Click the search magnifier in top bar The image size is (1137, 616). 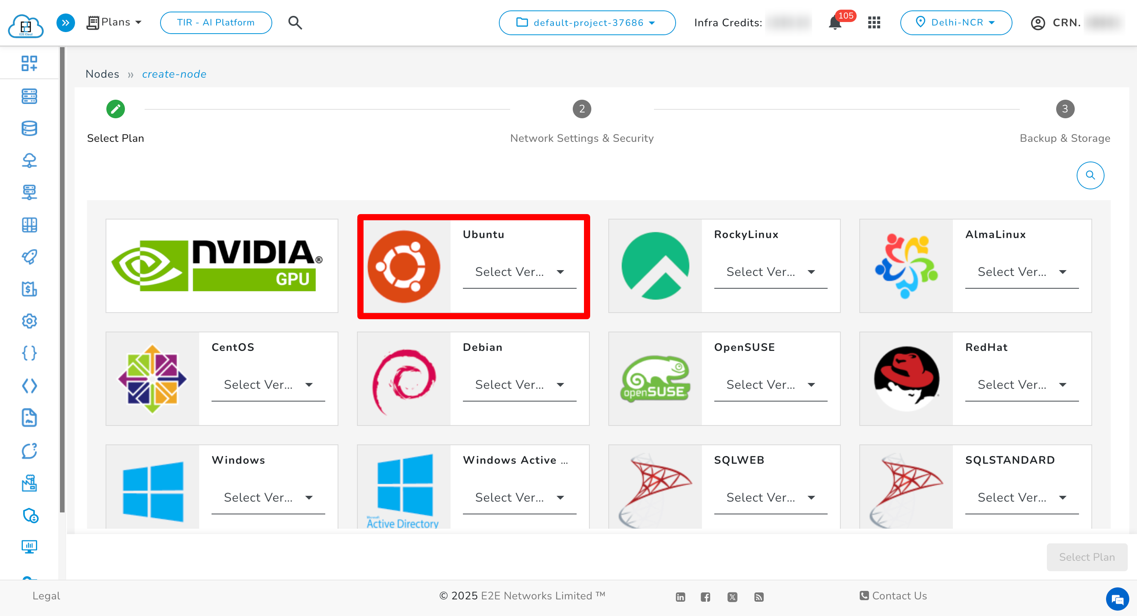point(295,22)
